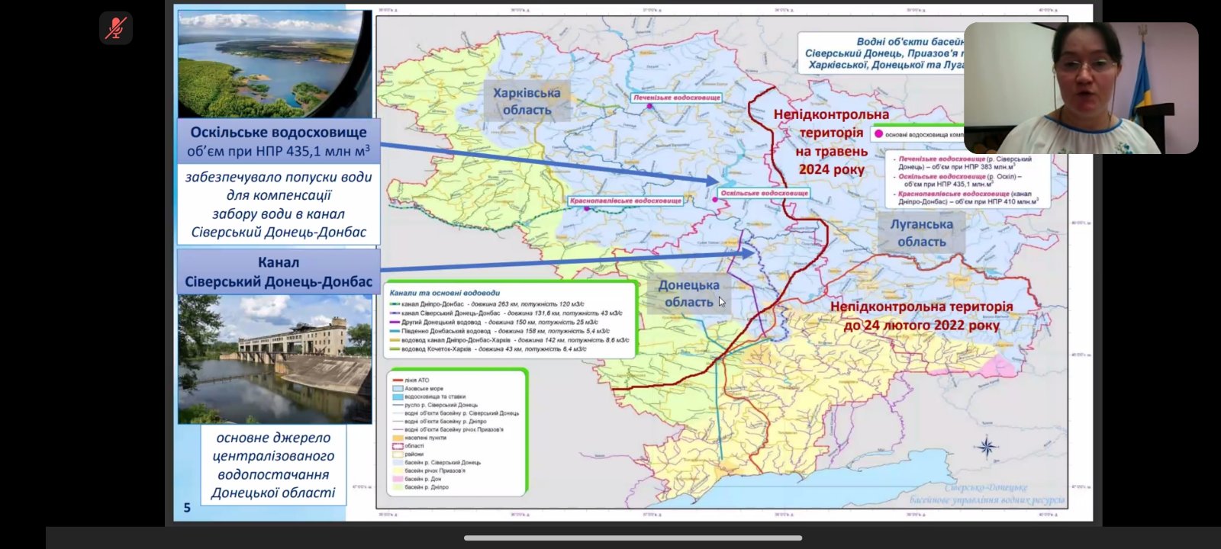The height and width of the screenshot is (549, 1221).
Task: Click the 'області' legend entry
Action: 408,446
